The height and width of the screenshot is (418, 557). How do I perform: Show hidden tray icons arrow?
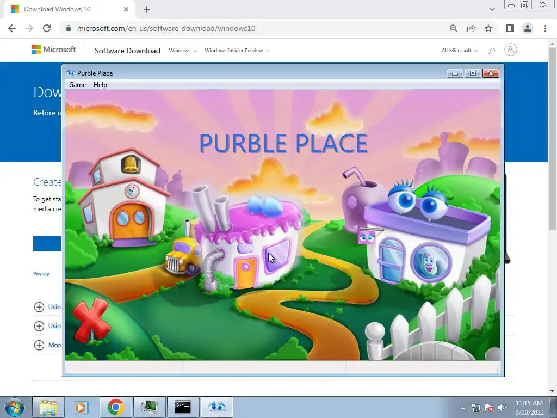[462, 408]
